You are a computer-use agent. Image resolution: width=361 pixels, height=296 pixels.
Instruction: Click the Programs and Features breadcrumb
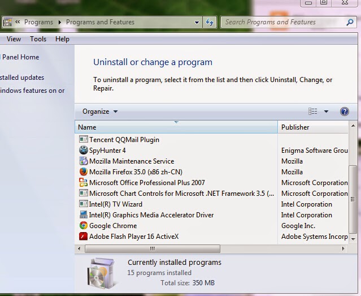100,22
